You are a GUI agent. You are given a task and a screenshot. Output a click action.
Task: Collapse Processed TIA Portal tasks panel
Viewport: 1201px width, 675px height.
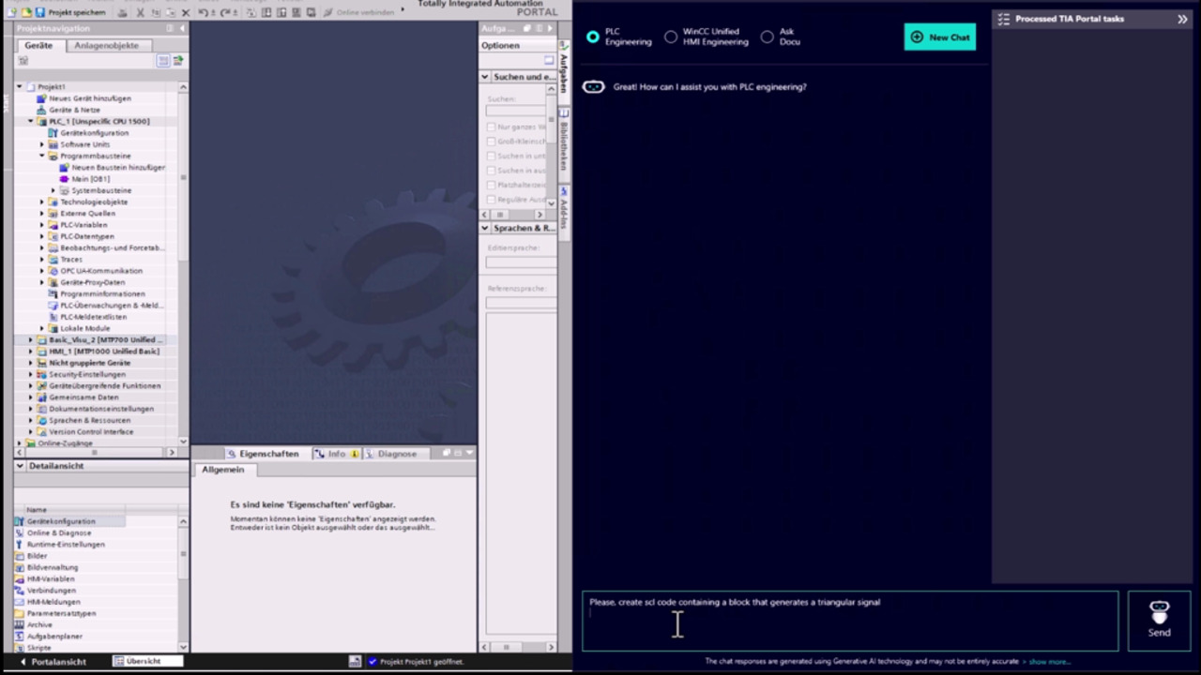pos(1181,19)
